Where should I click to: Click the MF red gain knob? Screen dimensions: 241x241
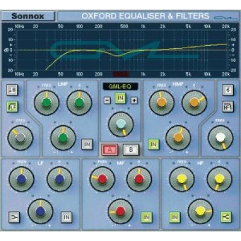coord(120,211)
